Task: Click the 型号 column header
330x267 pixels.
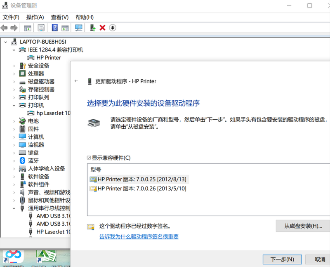Action: tap(96, 170)
